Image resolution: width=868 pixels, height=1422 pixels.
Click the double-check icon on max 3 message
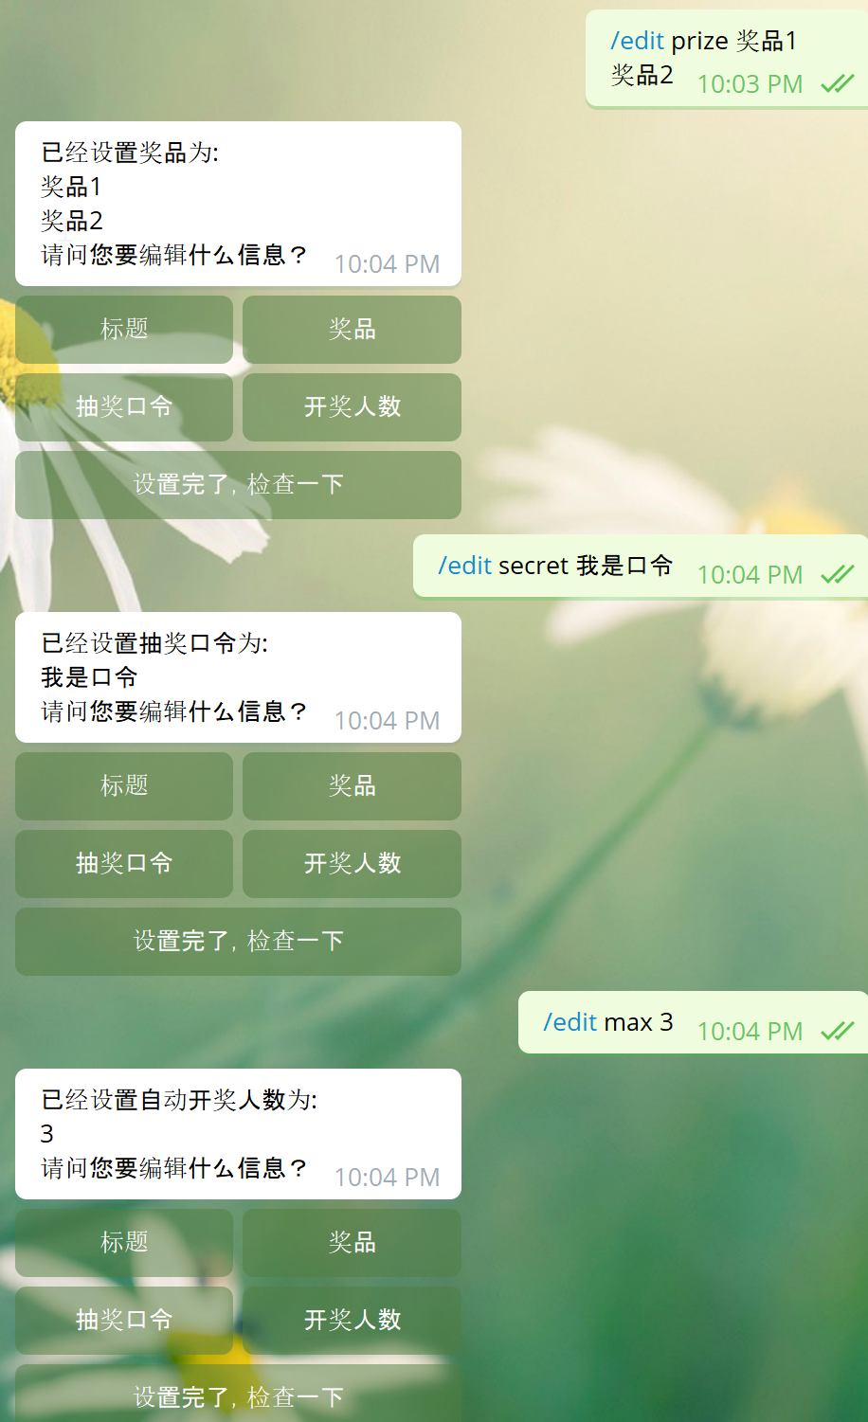click(838, 1031)
